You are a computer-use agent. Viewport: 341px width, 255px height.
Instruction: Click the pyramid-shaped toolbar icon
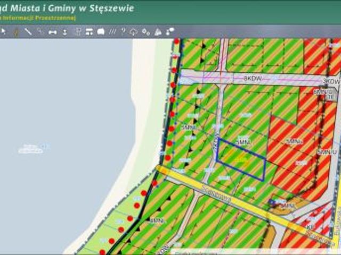tap(158, 32)
